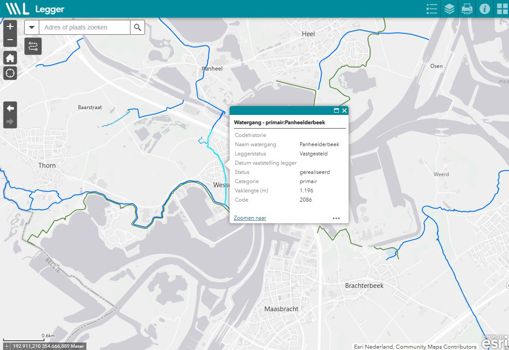Open the ellipsis menu in the Panheelderbeek popup
The image size is (509, 350).
point(336,218)
